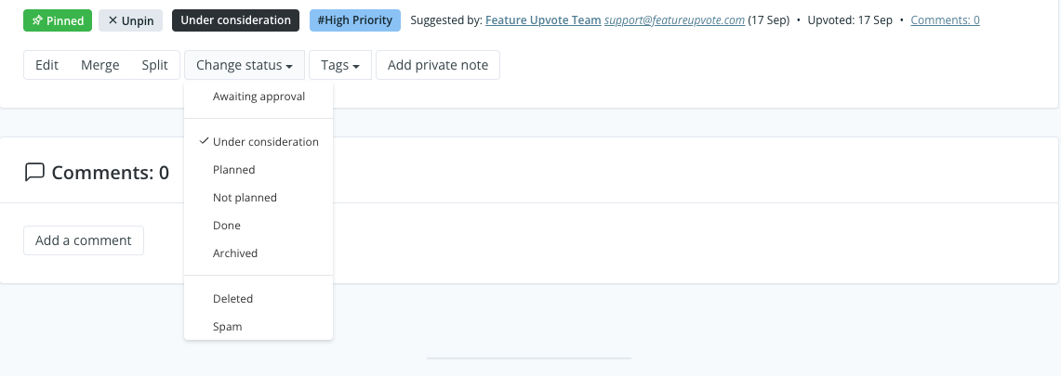The image size is (1061, 376).
Task: Click the #High Priority tag label
Action: click(354, 20)
